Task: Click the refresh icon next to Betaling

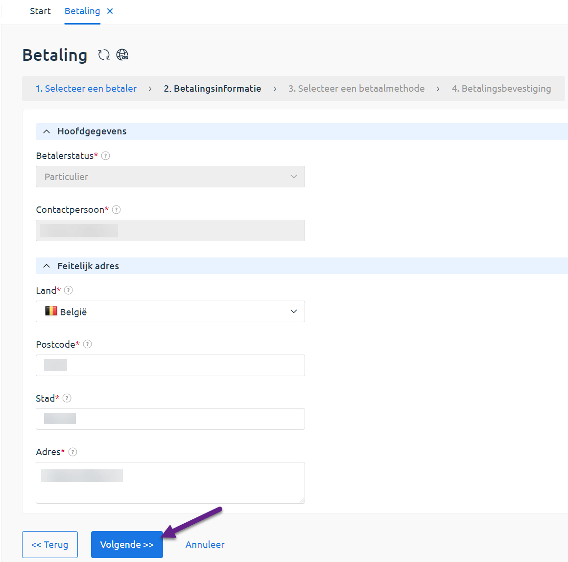Action: pyautogui.click(x=104, y=55)
